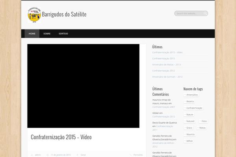
Task: Click the clock icon beside the post date
Action: [x=48, y=155]
